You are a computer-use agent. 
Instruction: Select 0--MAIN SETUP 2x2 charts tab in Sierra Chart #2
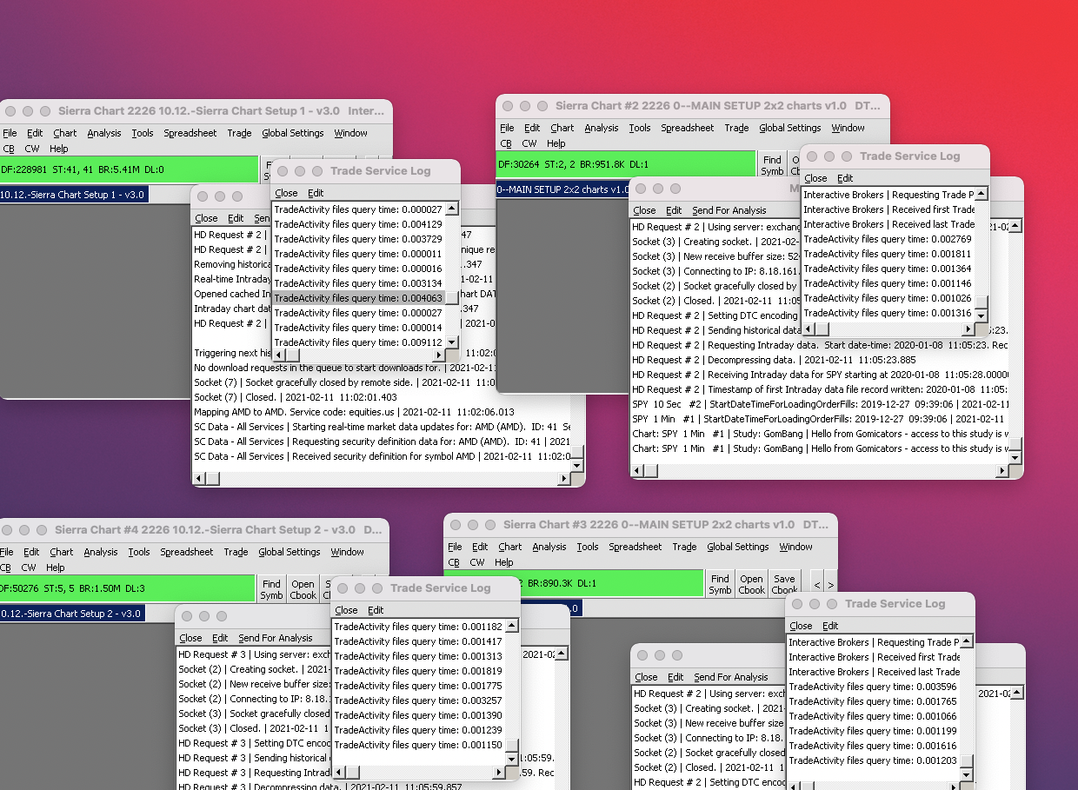pyautogui.click(x=563, y=189)
